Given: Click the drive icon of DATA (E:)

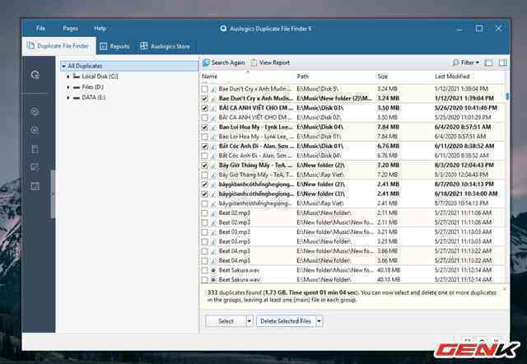Looking at the screenshot, I should (x=77, y=97).
